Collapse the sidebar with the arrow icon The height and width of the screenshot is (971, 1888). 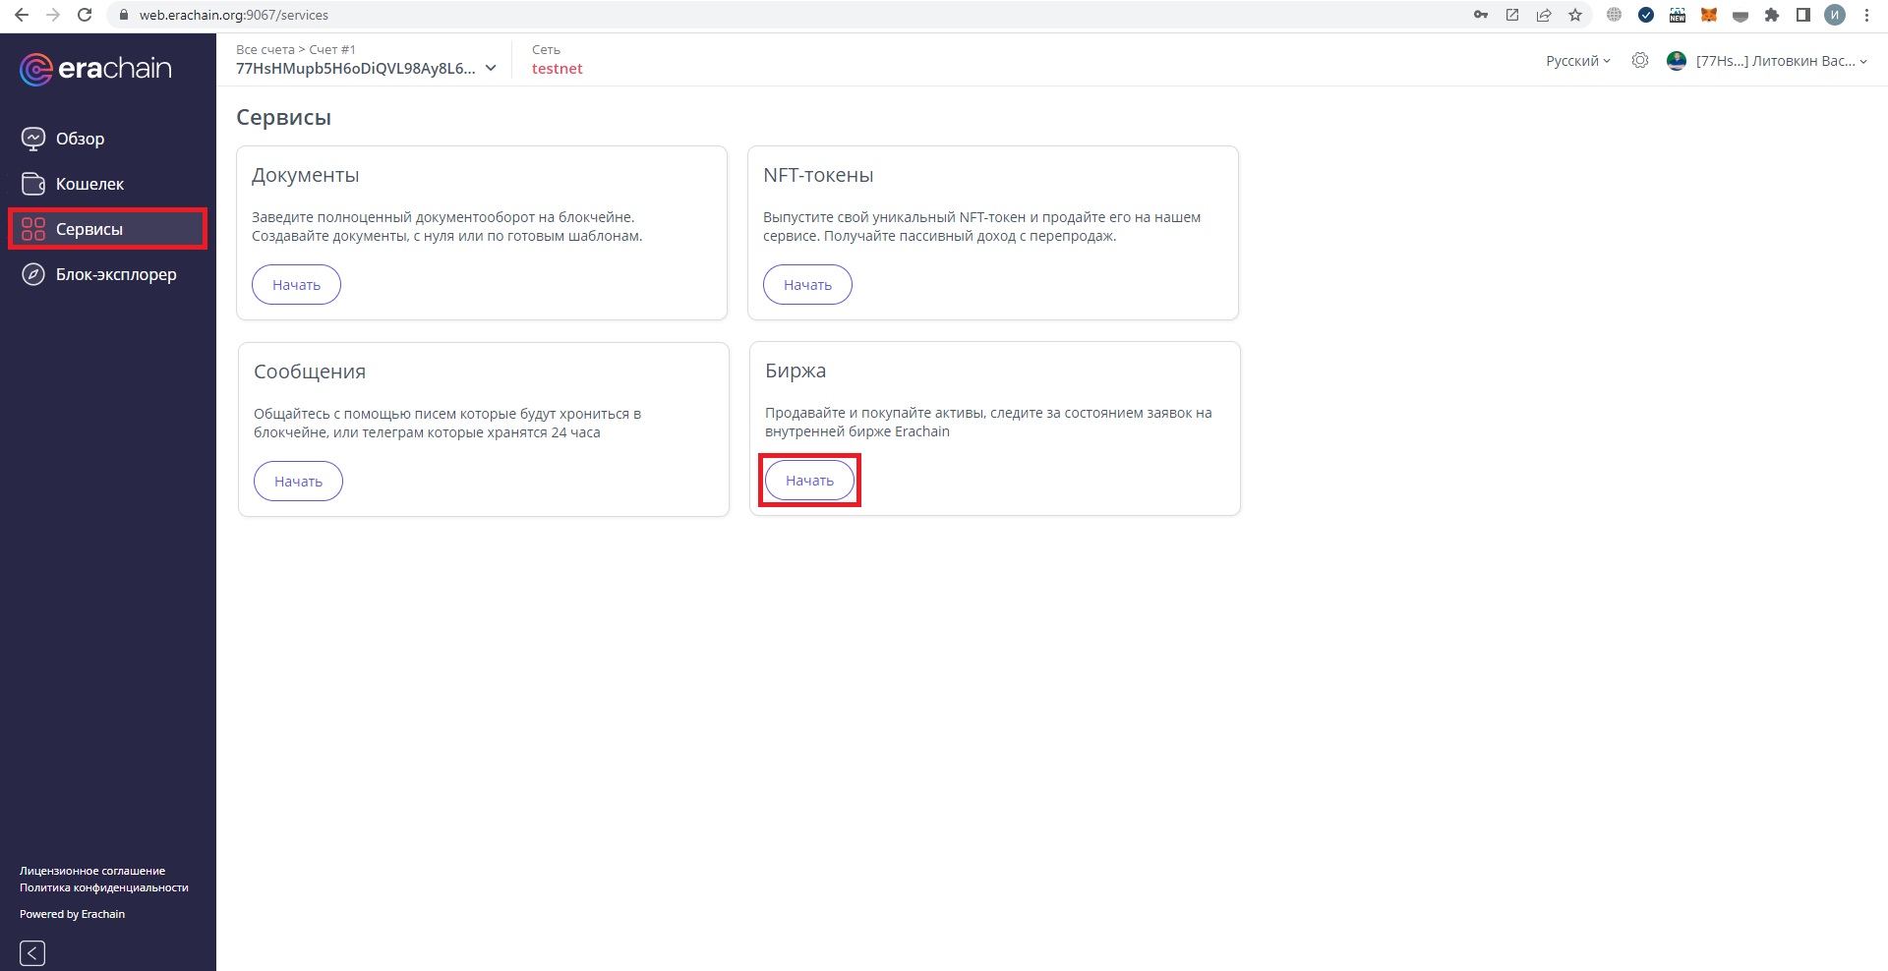(x=32, y=952)
